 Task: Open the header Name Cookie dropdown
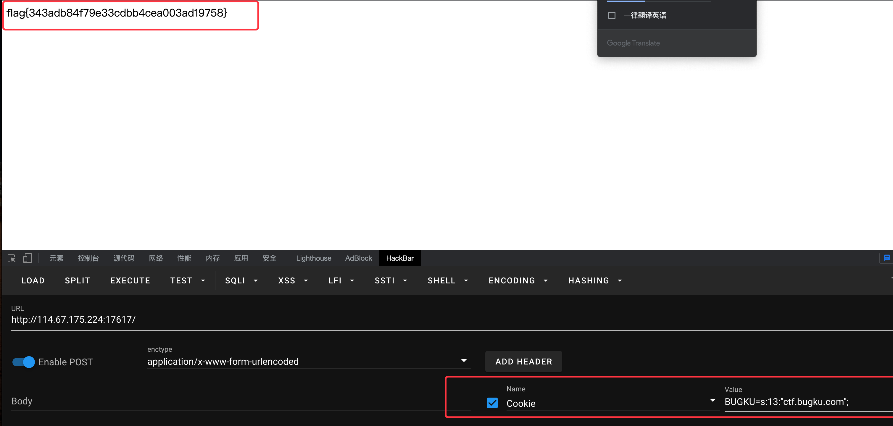(x=713, y=401)
